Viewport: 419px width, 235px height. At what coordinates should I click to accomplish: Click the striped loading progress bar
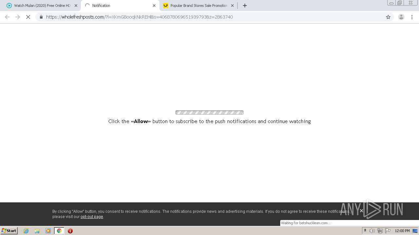[x=209, y=113]
